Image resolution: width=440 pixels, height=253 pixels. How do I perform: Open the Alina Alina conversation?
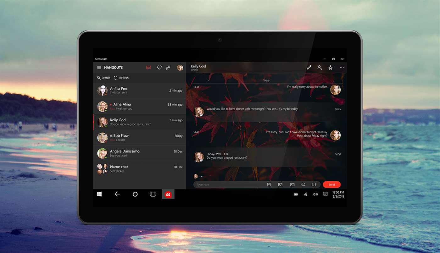(139, 106)
